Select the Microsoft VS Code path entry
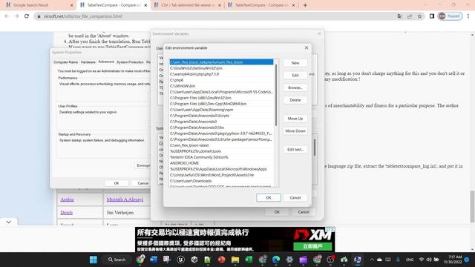475x267 pixels. click(221, 92)
